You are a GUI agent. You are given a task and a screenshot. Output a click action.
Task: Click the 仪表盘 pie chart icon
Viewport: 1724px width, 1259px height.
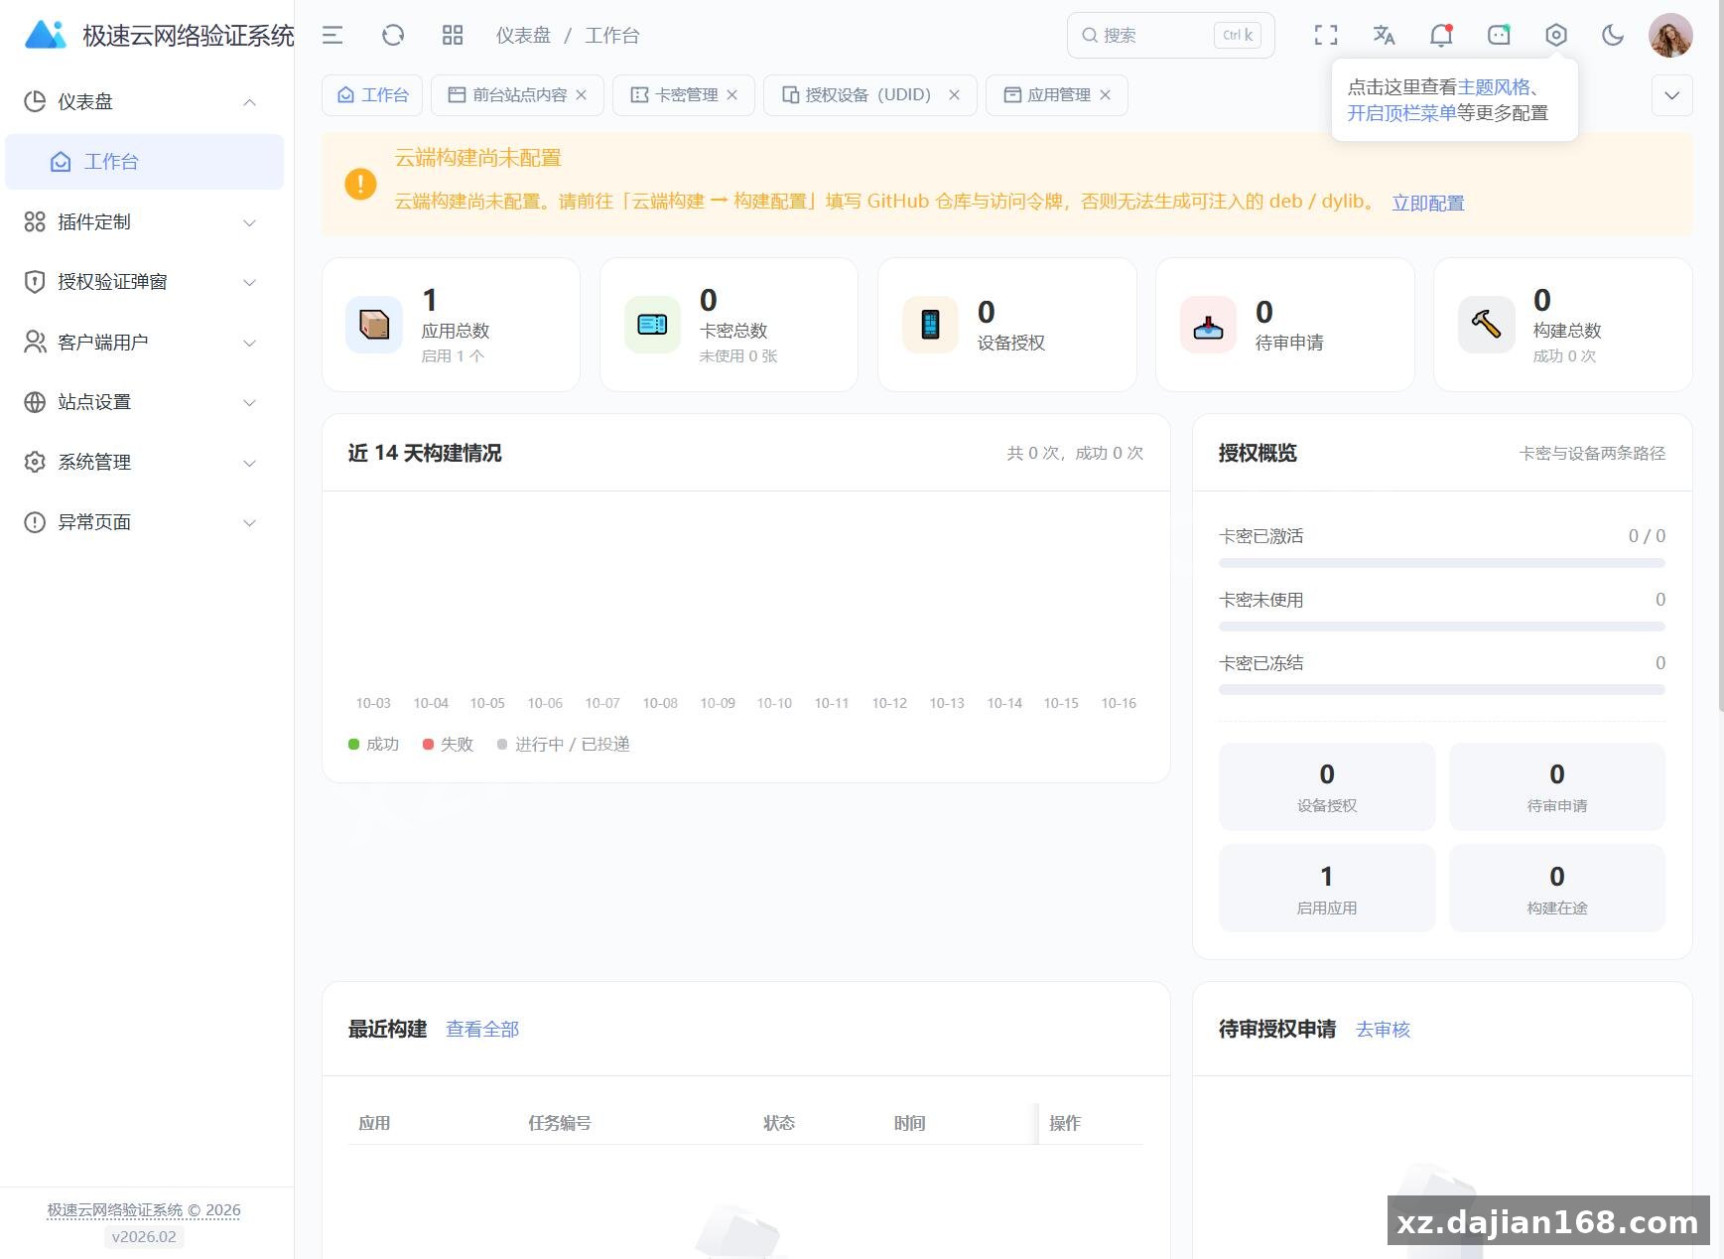click(35, 102)
